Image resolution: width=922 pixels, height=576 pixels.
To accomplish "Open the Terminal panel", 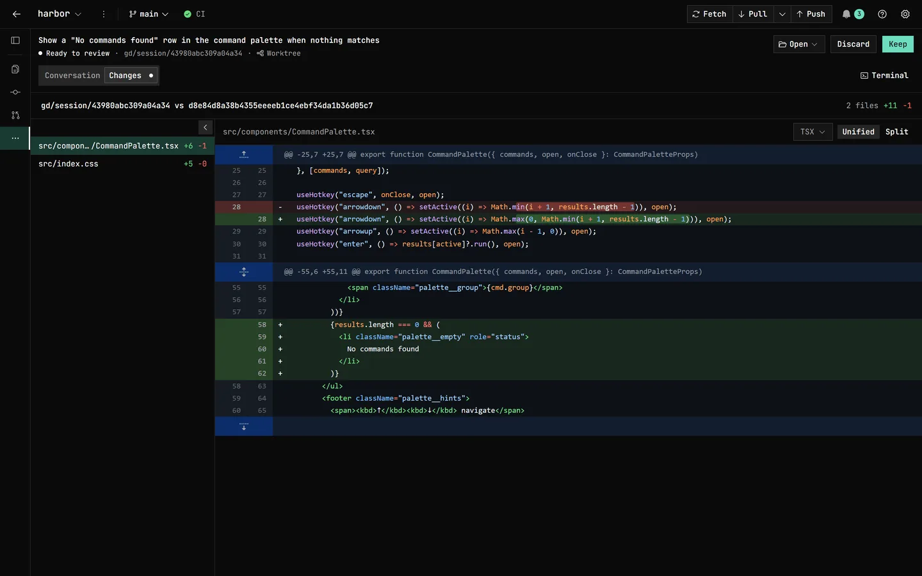I will (884, 76).
